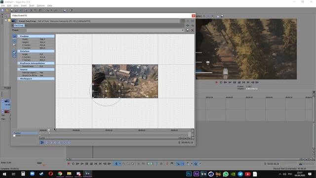Go to Next Keyframe
Screen dimensions: 316x178
point(56,142)
